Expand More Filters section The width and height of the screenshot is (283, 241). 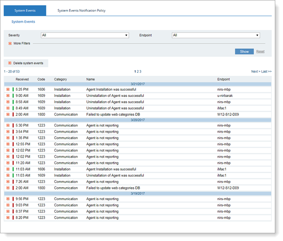point(9,43)
